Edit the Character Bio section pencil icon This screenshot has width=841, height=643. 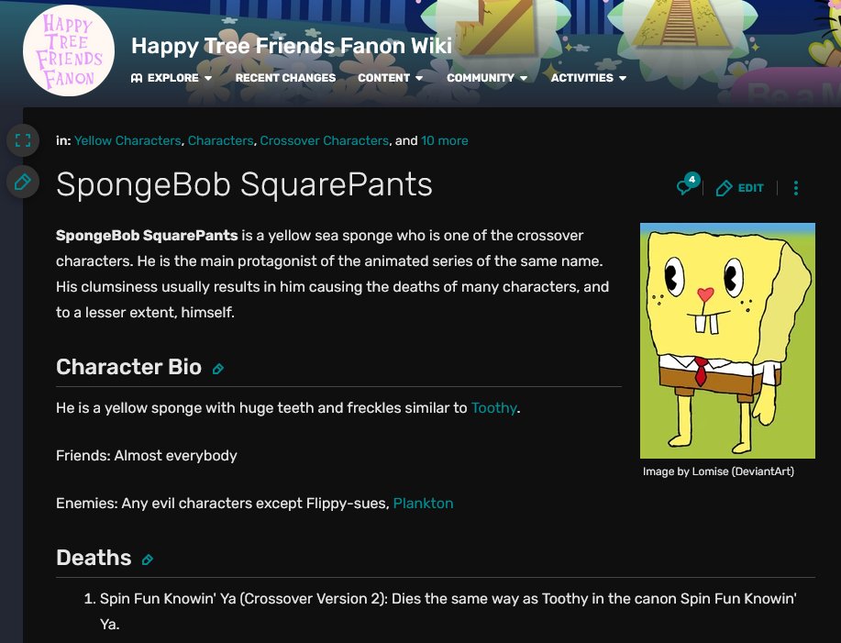coord(217,369)
